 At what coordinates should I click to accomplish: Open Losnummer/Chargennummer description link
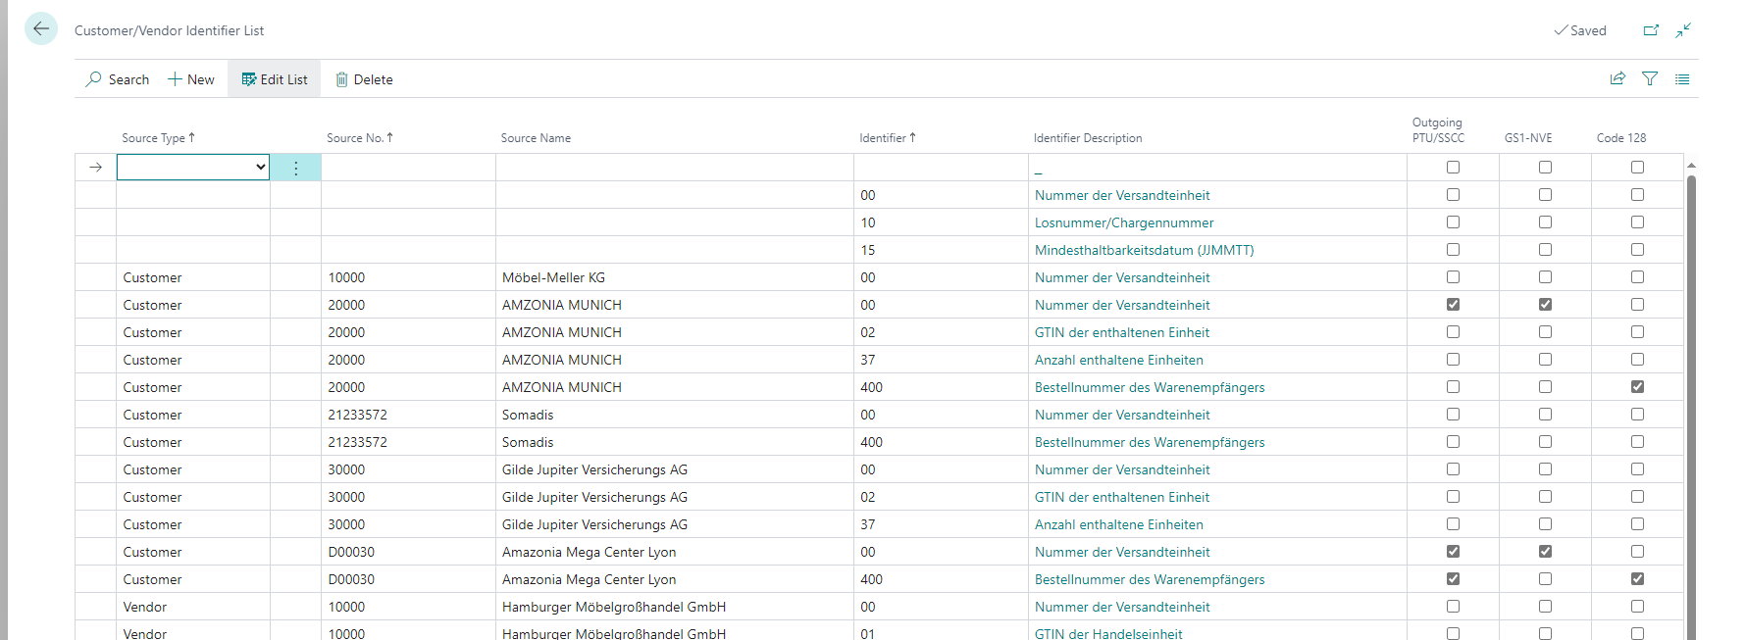click(1123, 222)
